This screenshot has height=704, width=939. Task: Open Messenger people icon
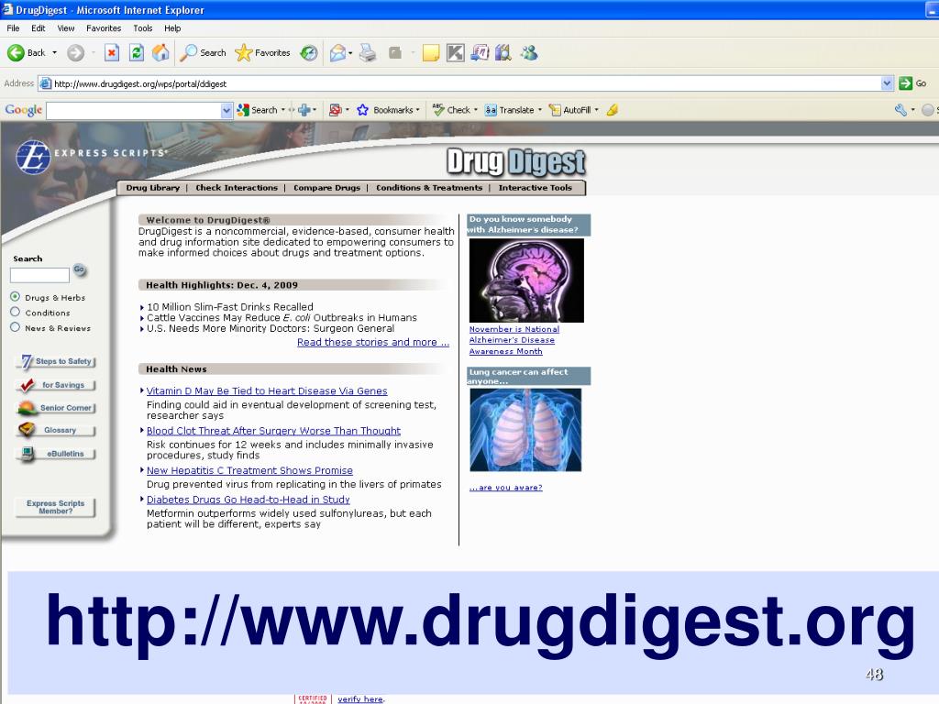click(529, 52)
